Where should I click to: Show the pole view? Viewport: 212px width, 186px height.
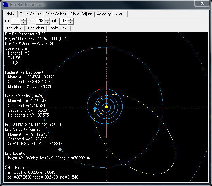pyautogui.click(x=59, y=28)
